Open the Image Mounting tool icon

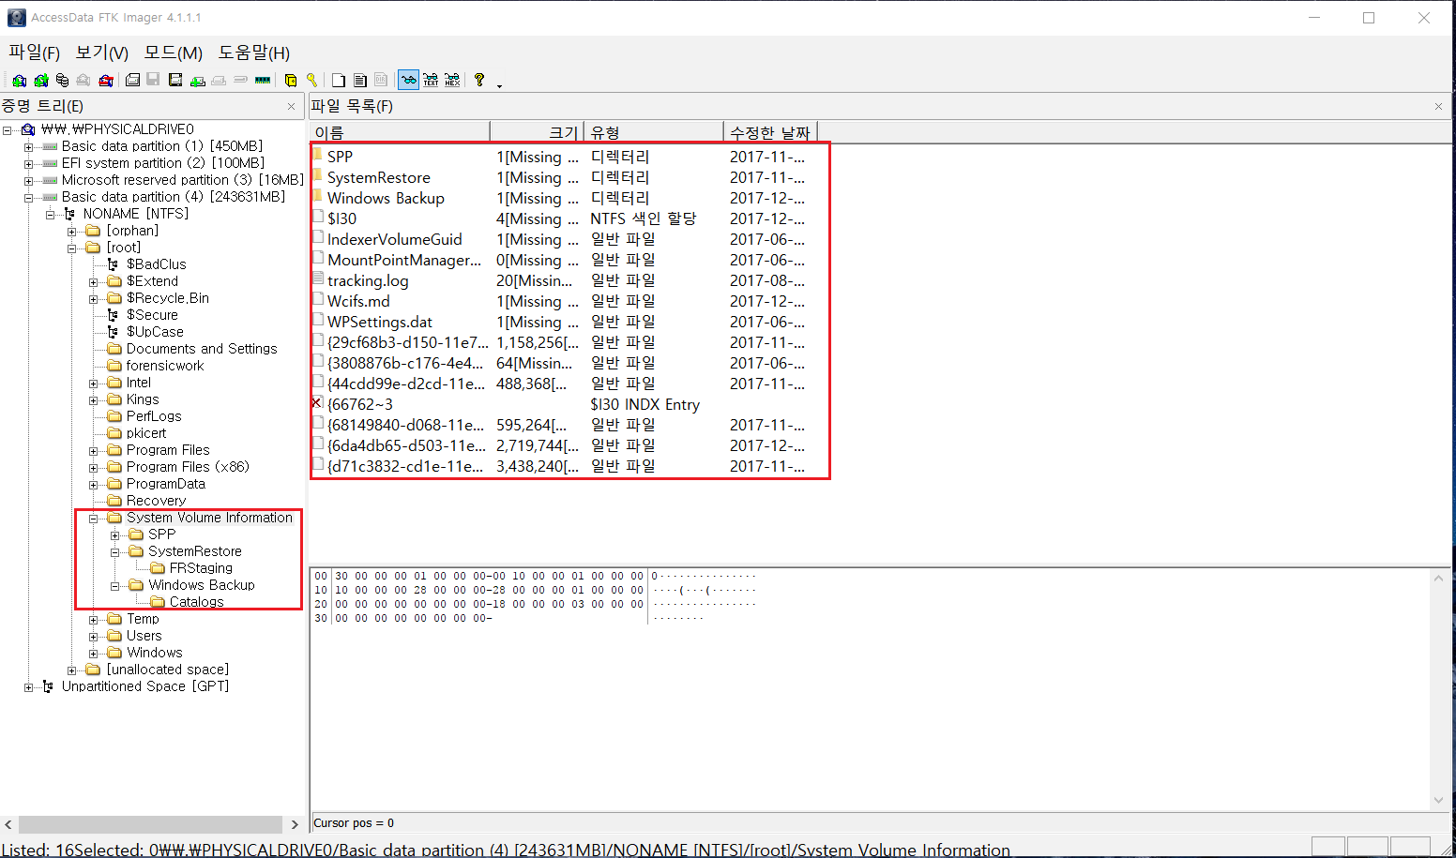62,81
